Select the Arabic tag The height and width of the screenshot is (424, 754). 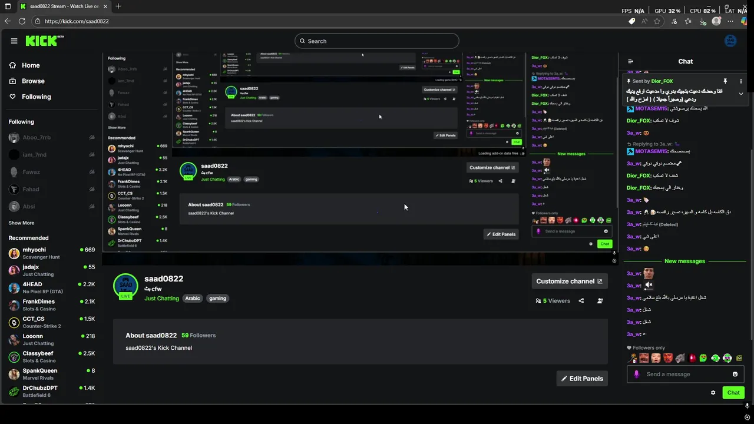[x=193, y=299]
